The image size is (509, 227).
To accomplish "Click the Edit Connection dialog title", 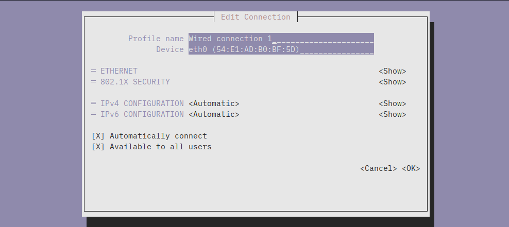I will pyautogui.click(x=256, y=17).
